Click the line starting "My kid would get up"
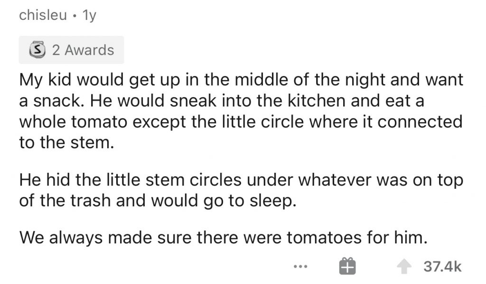The height and width of the screenshot is (284, 486). 241,80
